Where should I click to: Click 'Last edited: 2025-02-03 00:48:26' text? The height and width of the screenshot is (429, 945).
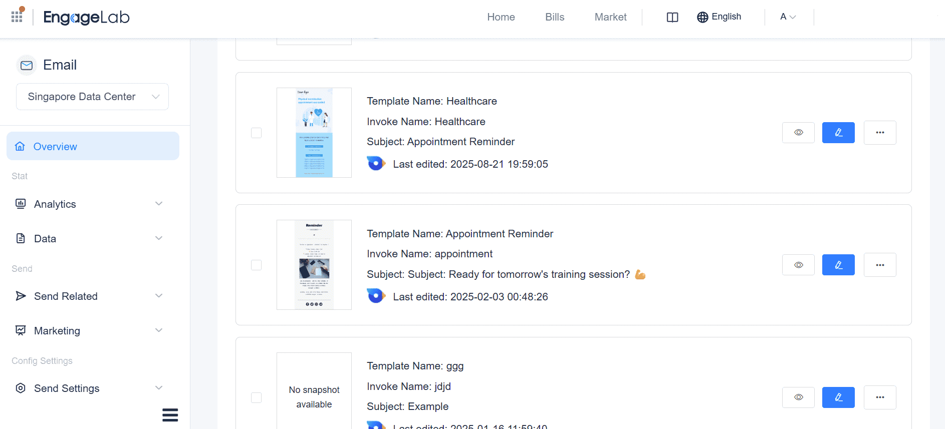click(x=470, y=297)
